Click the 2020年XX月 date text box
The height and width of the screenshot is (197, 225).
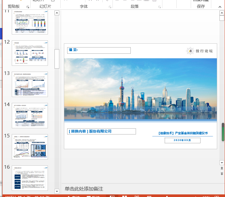click(x=182, y=140)
